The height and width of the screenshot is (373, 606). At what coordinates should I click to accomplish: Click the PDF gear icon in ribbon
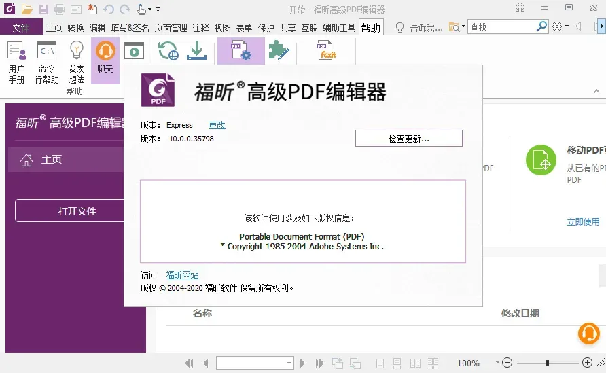tap(241, 51)
